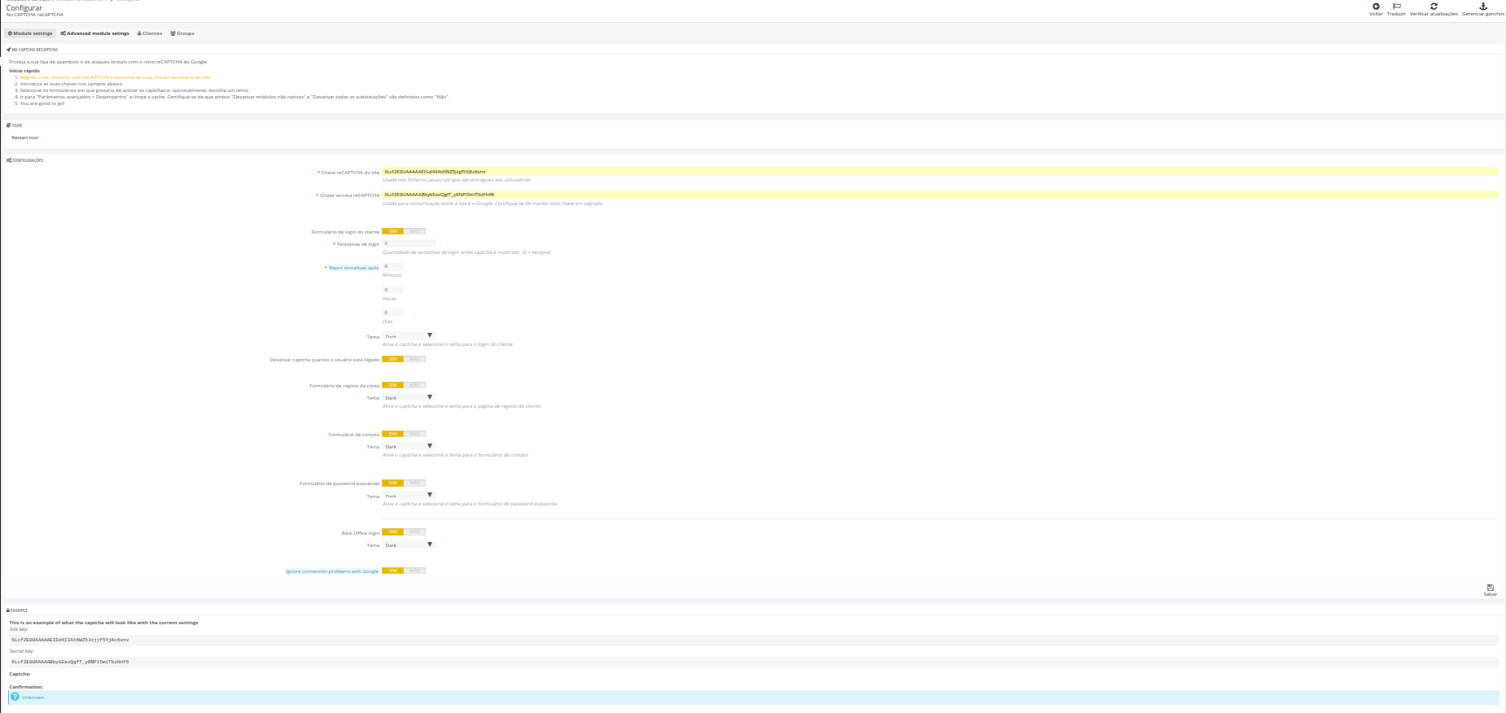Click the Dias input field
This screenshot has height=713, width=1506.
392,313
